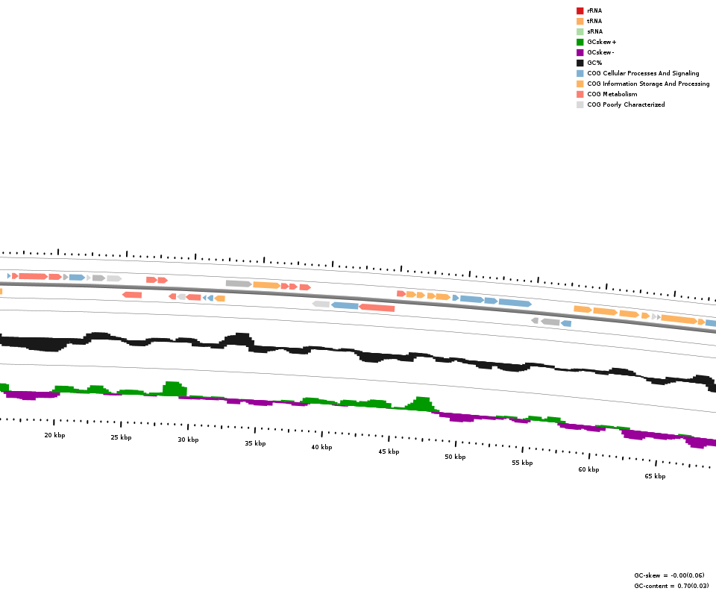Click the red rRNA legend swatch
Image resolution: width=716 pixels, height=597 pixels.
pyautogui.click(x=580, y=10)
